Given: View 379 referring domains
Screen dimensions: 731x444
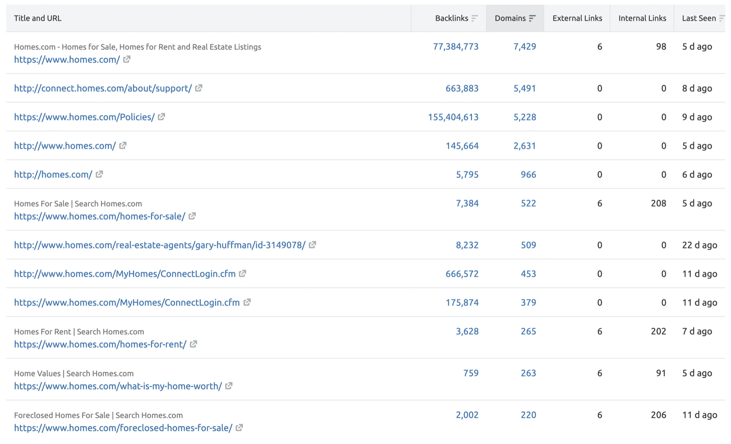Looking at the screenshot, I should coord(528,302).
